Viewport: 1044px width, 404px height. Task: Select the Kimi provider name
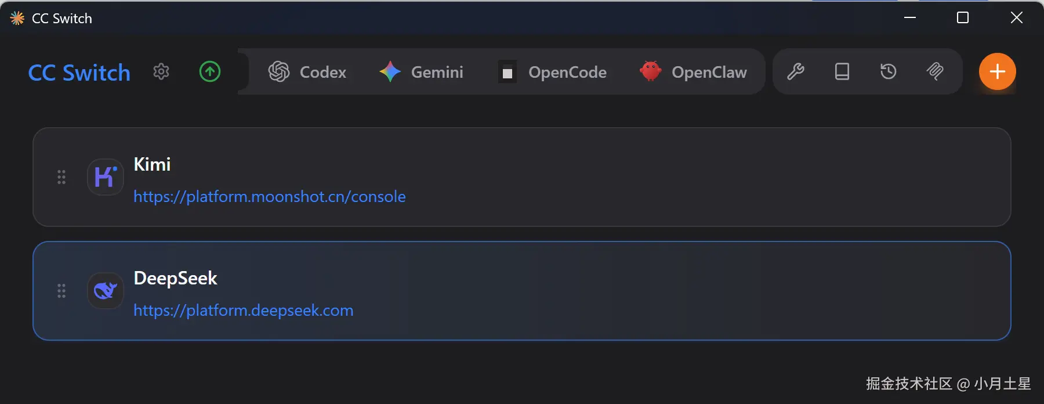[x=152, y=164]
